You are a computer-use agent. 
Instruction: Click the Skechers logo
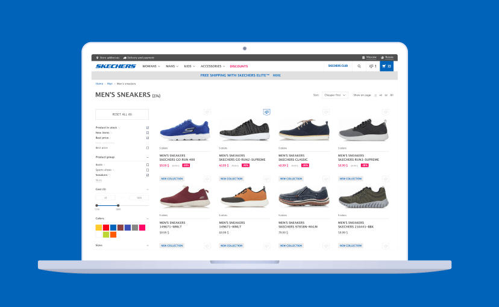116,66
